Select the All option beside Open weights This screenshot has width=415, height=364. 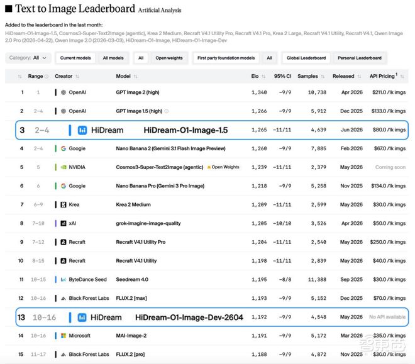[141, 58]
